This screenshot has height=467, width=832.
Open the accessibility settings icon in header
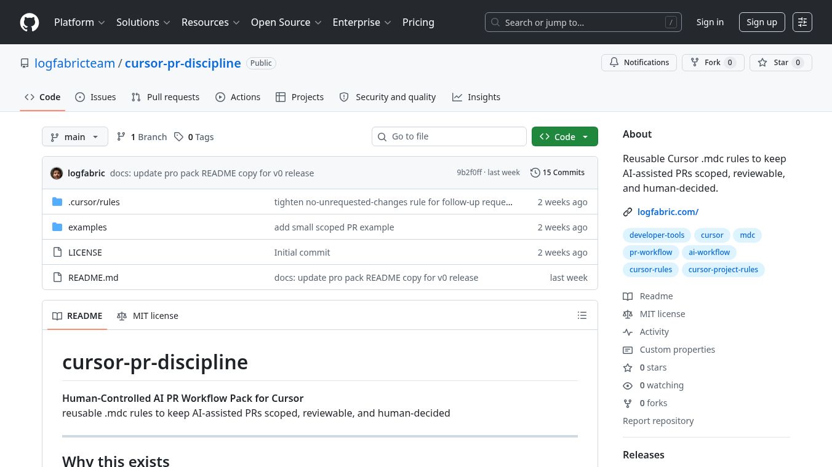click(802, 22)
